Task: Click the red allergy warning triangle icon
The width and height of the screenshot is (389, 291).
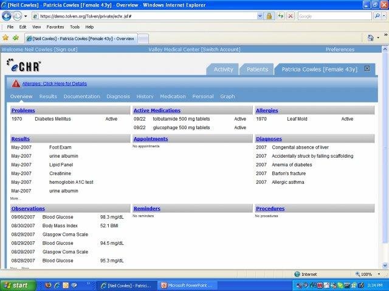Action: pos(15,83)
